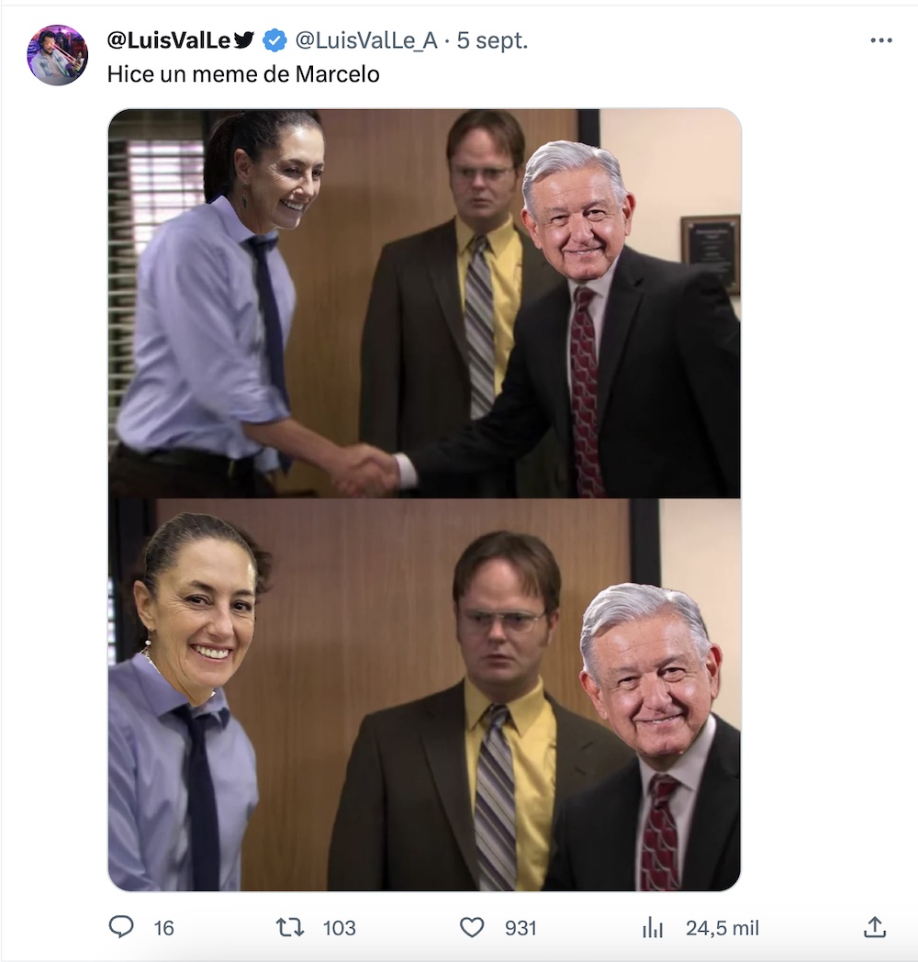Click the reply speech bubble icon

(121, 926)
